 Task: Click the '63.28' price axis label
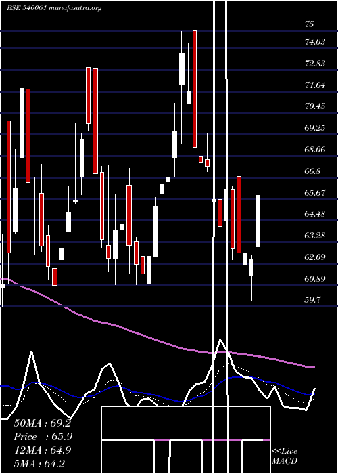point(315,236)
